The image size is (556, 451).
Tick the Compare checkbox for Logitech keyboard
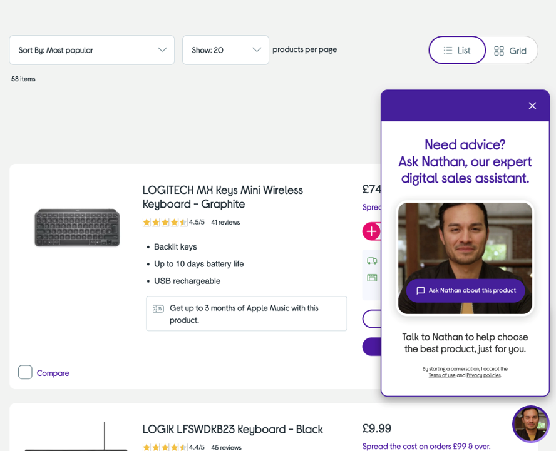(25, 372)
